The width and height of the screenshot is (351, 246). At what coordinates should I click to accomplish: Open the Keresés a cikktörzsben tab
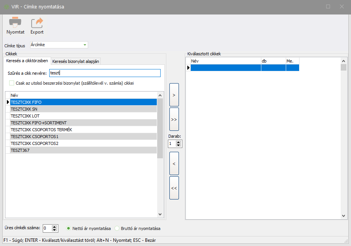click(27, 61)
